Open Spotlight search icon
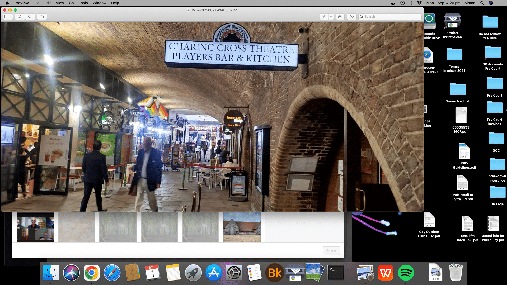This screenshot has height=285, width=507. [x=482, y=3]
